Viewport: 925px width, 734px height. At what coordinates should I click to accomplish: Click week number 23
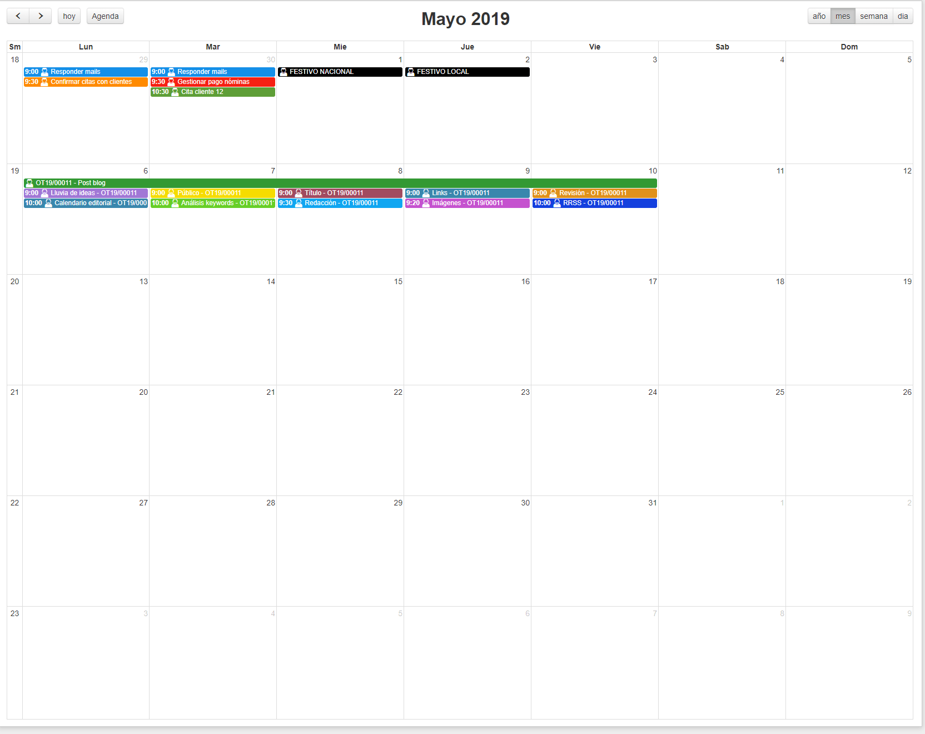[x=14, y=613]
